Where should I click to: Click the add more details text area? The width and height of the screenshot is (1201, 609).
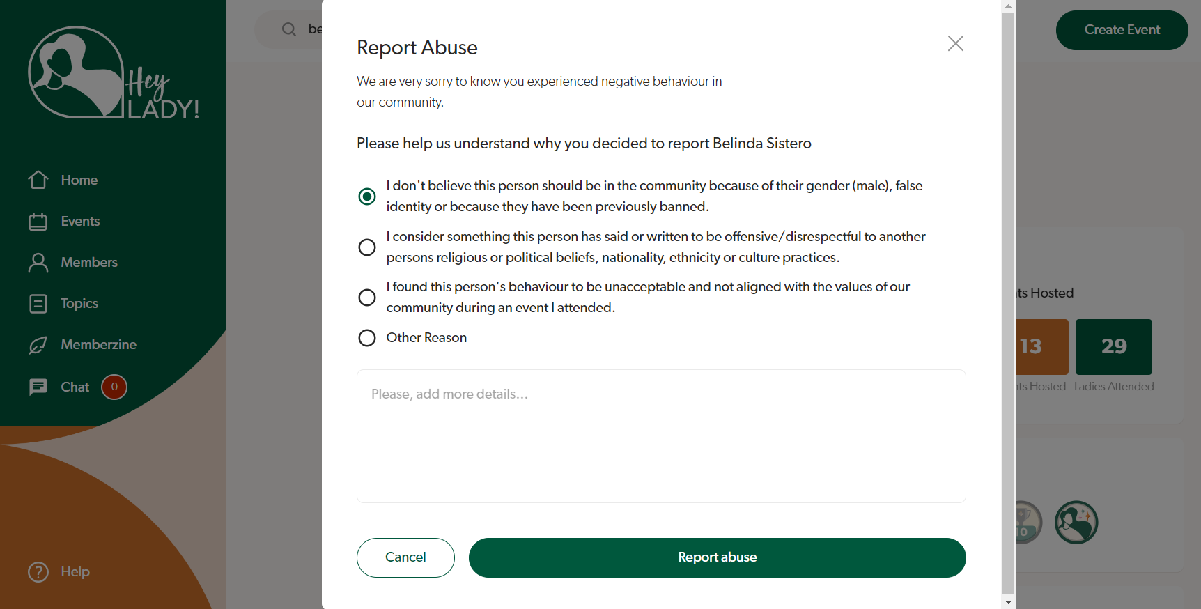661,436
